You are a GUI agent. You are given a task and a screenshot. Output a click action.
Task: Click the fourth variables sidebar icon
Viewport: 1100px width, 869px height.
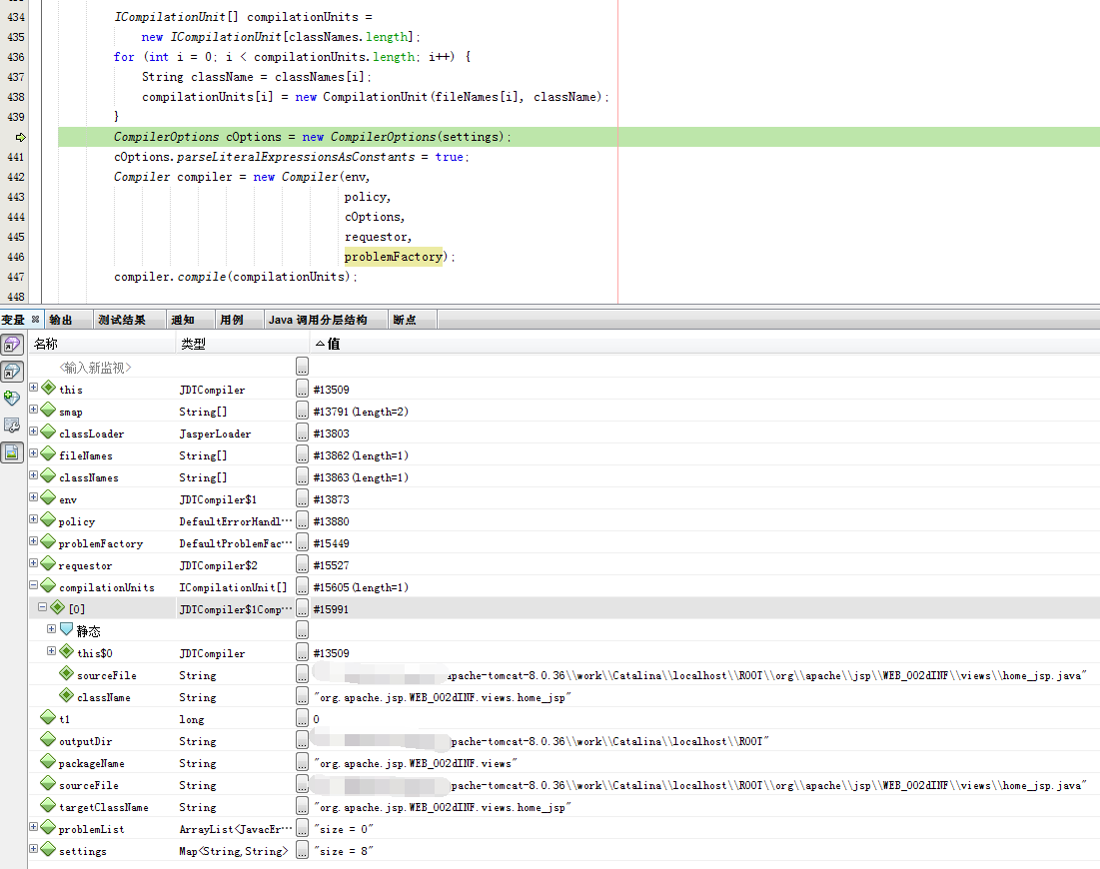point(12,426)
